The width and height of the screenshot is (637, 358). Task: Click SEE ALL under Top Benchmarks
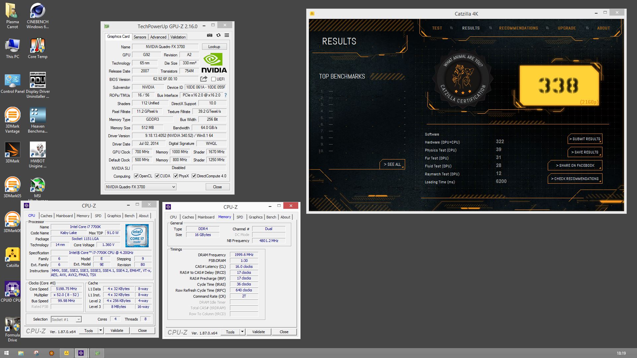pos(392,164)
